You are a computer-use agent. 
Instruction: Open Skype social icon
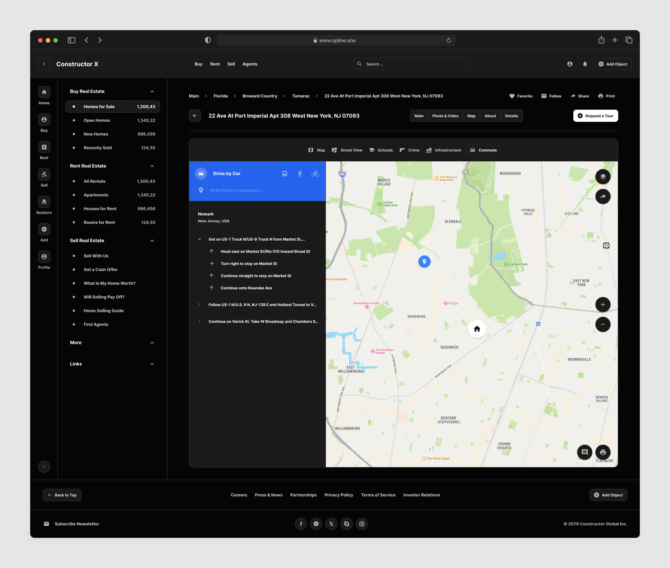[347, 524]
